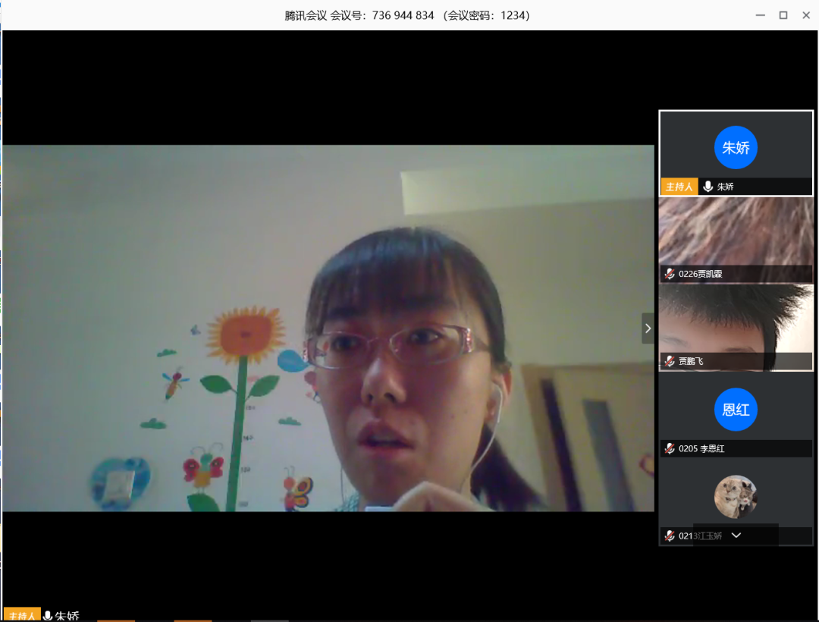Click the 恩红 blue avatar circle
This screenshot has width=819, height=622.
tap(736, 410)
